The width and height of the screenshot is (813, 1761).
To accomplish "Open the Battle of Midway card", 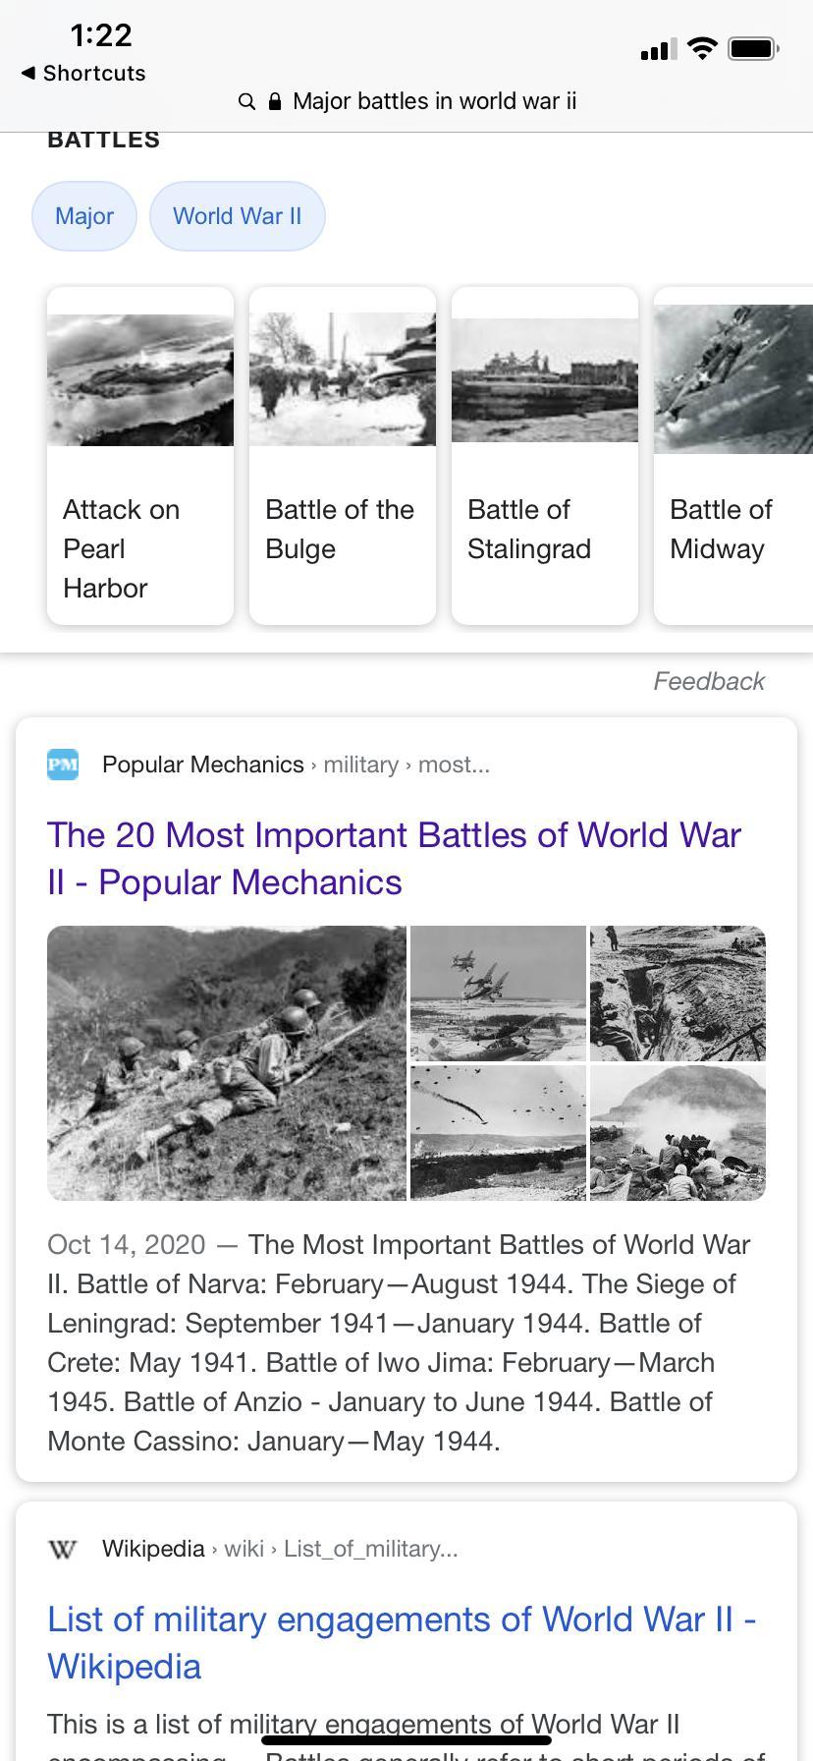I will point(733,456).
